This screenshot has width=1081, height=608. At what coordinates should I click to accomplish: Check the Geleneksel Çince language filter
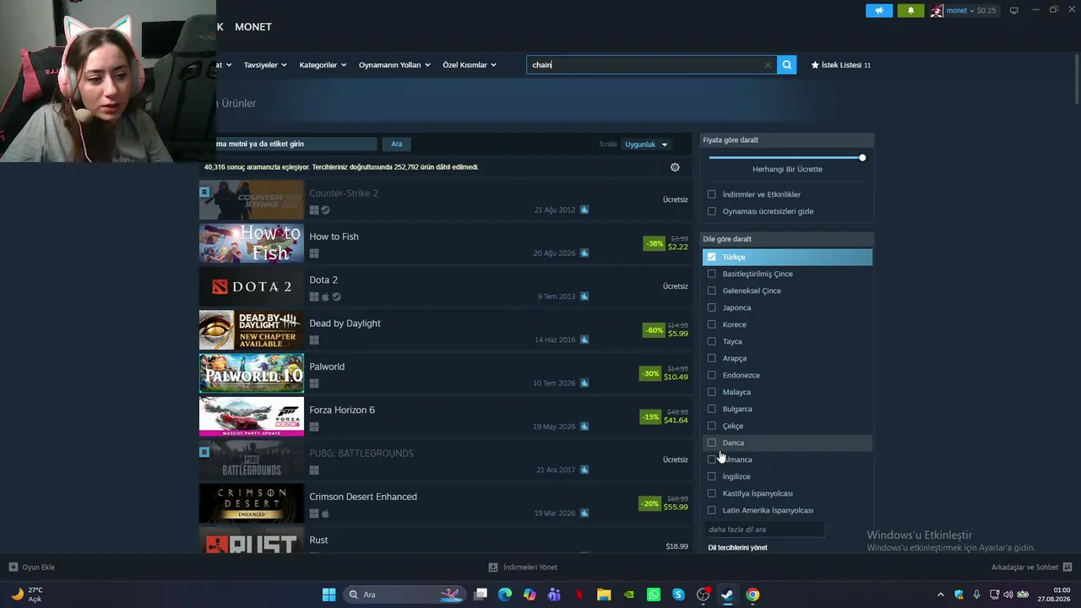coord(711,290)
